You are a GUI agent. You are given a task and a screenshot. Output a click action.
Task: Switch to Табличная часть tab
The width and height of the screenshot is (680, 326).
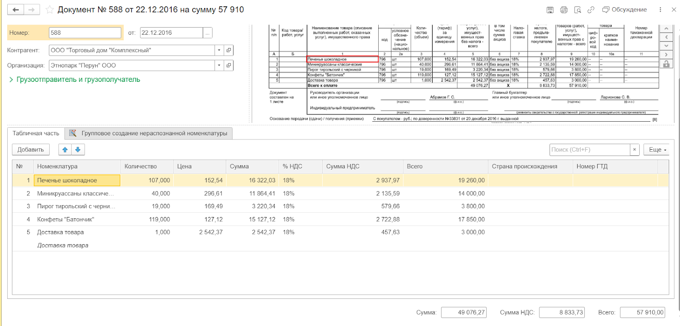coord(36,134)
